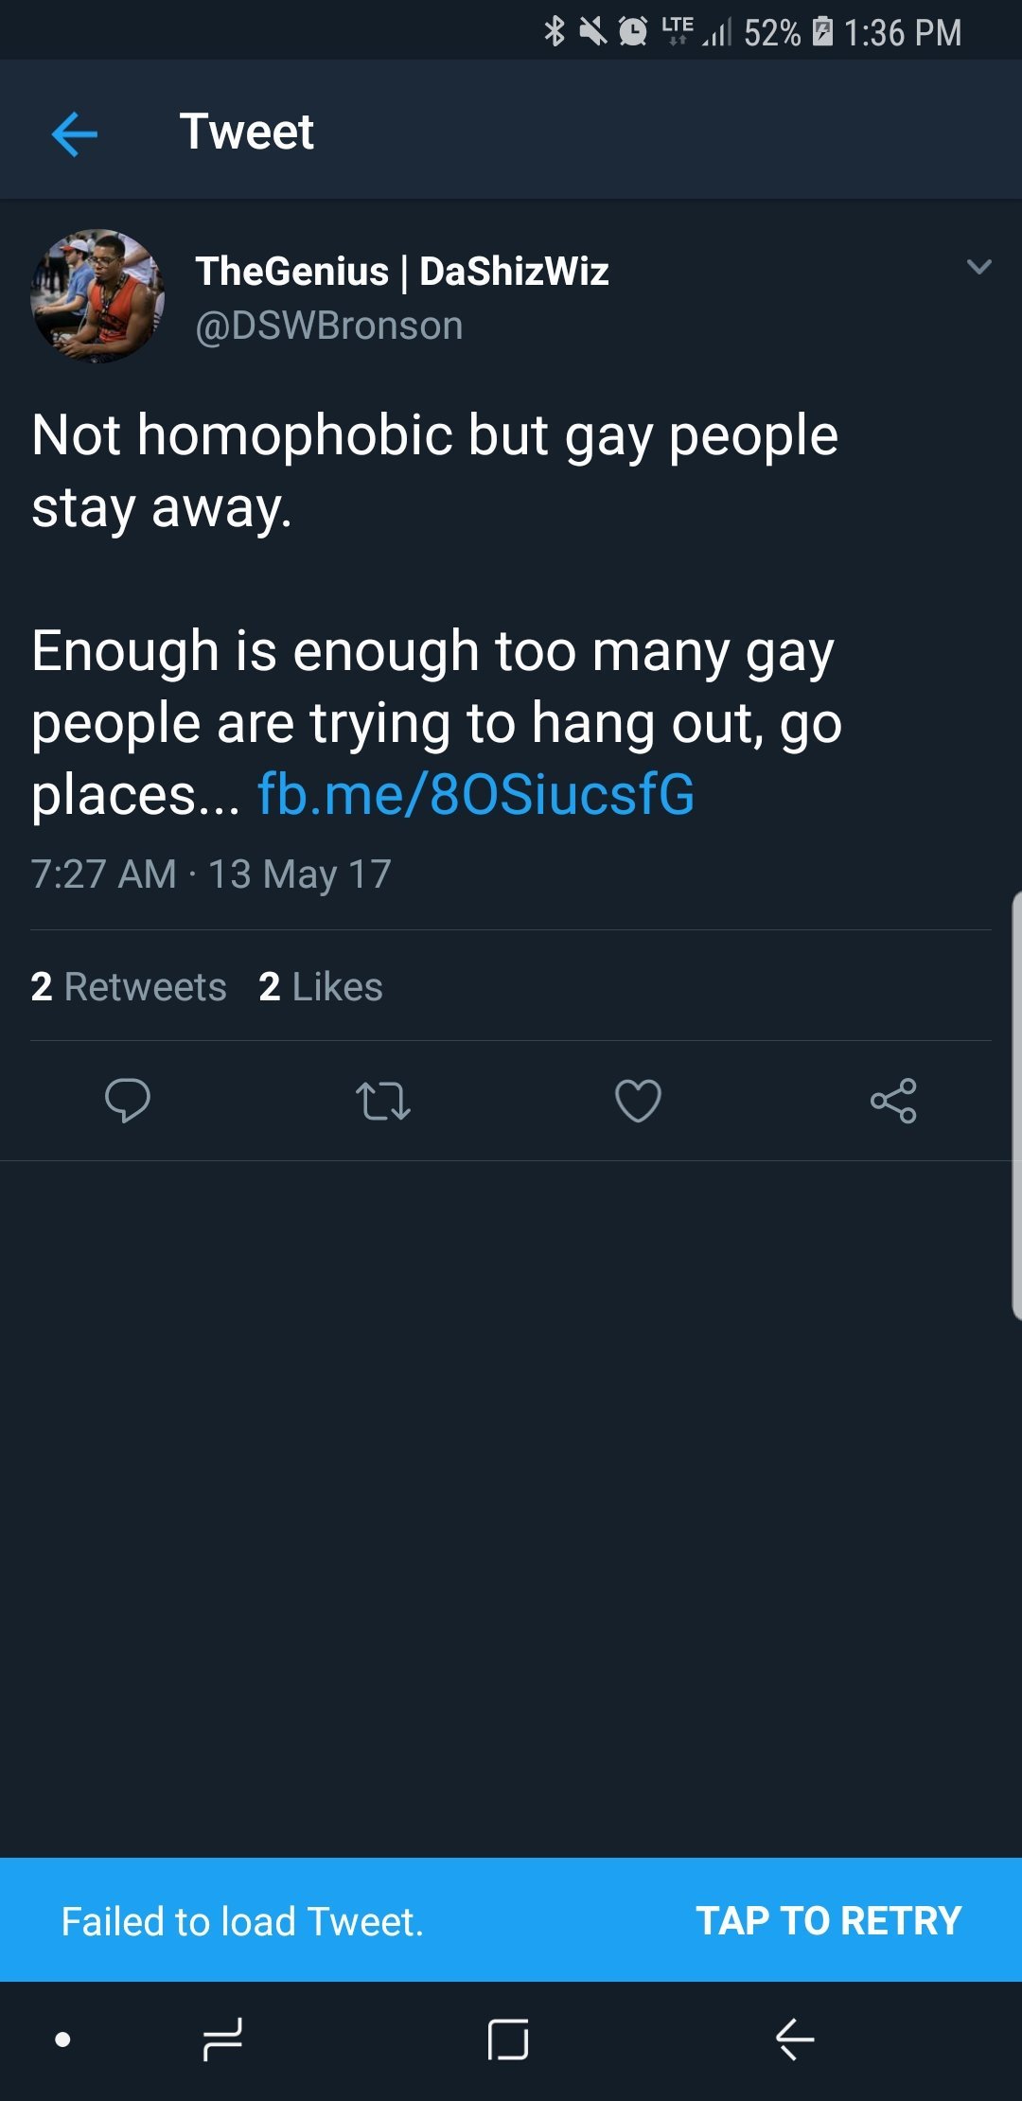Tap the TheGenius | DaShizWiz display name
The height and width of the screenshot is (2101, 1022).
coord(401,272)
